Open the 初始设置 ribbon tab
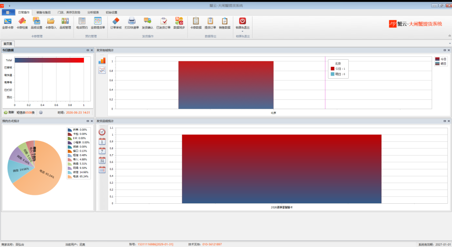 (x=111, y=12)
